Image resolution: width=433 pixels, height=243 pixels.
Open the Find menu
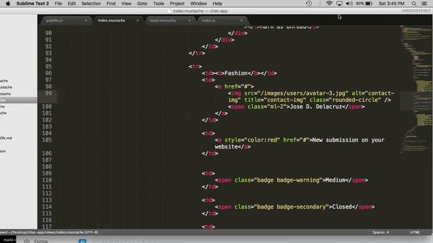(111, 3)
